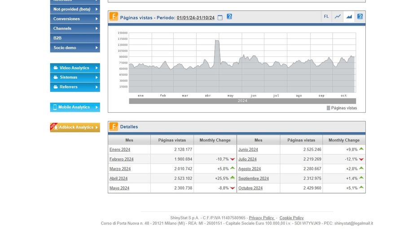Edit the period date range 01/01/24-31/10/24
The image size is (408, 234).
pyautogui.click(x=196, y=18)
